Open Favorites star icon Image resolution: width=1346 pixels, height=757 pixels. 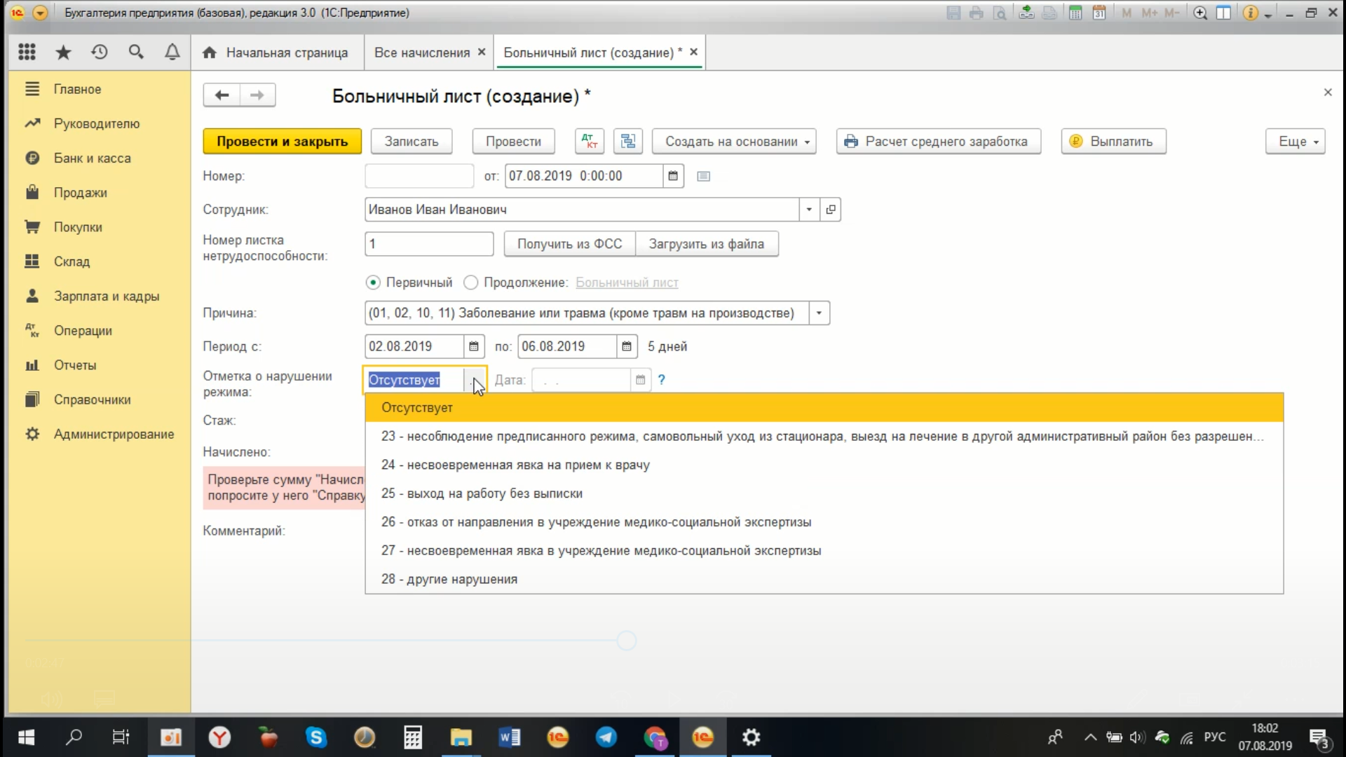point(63,52)
